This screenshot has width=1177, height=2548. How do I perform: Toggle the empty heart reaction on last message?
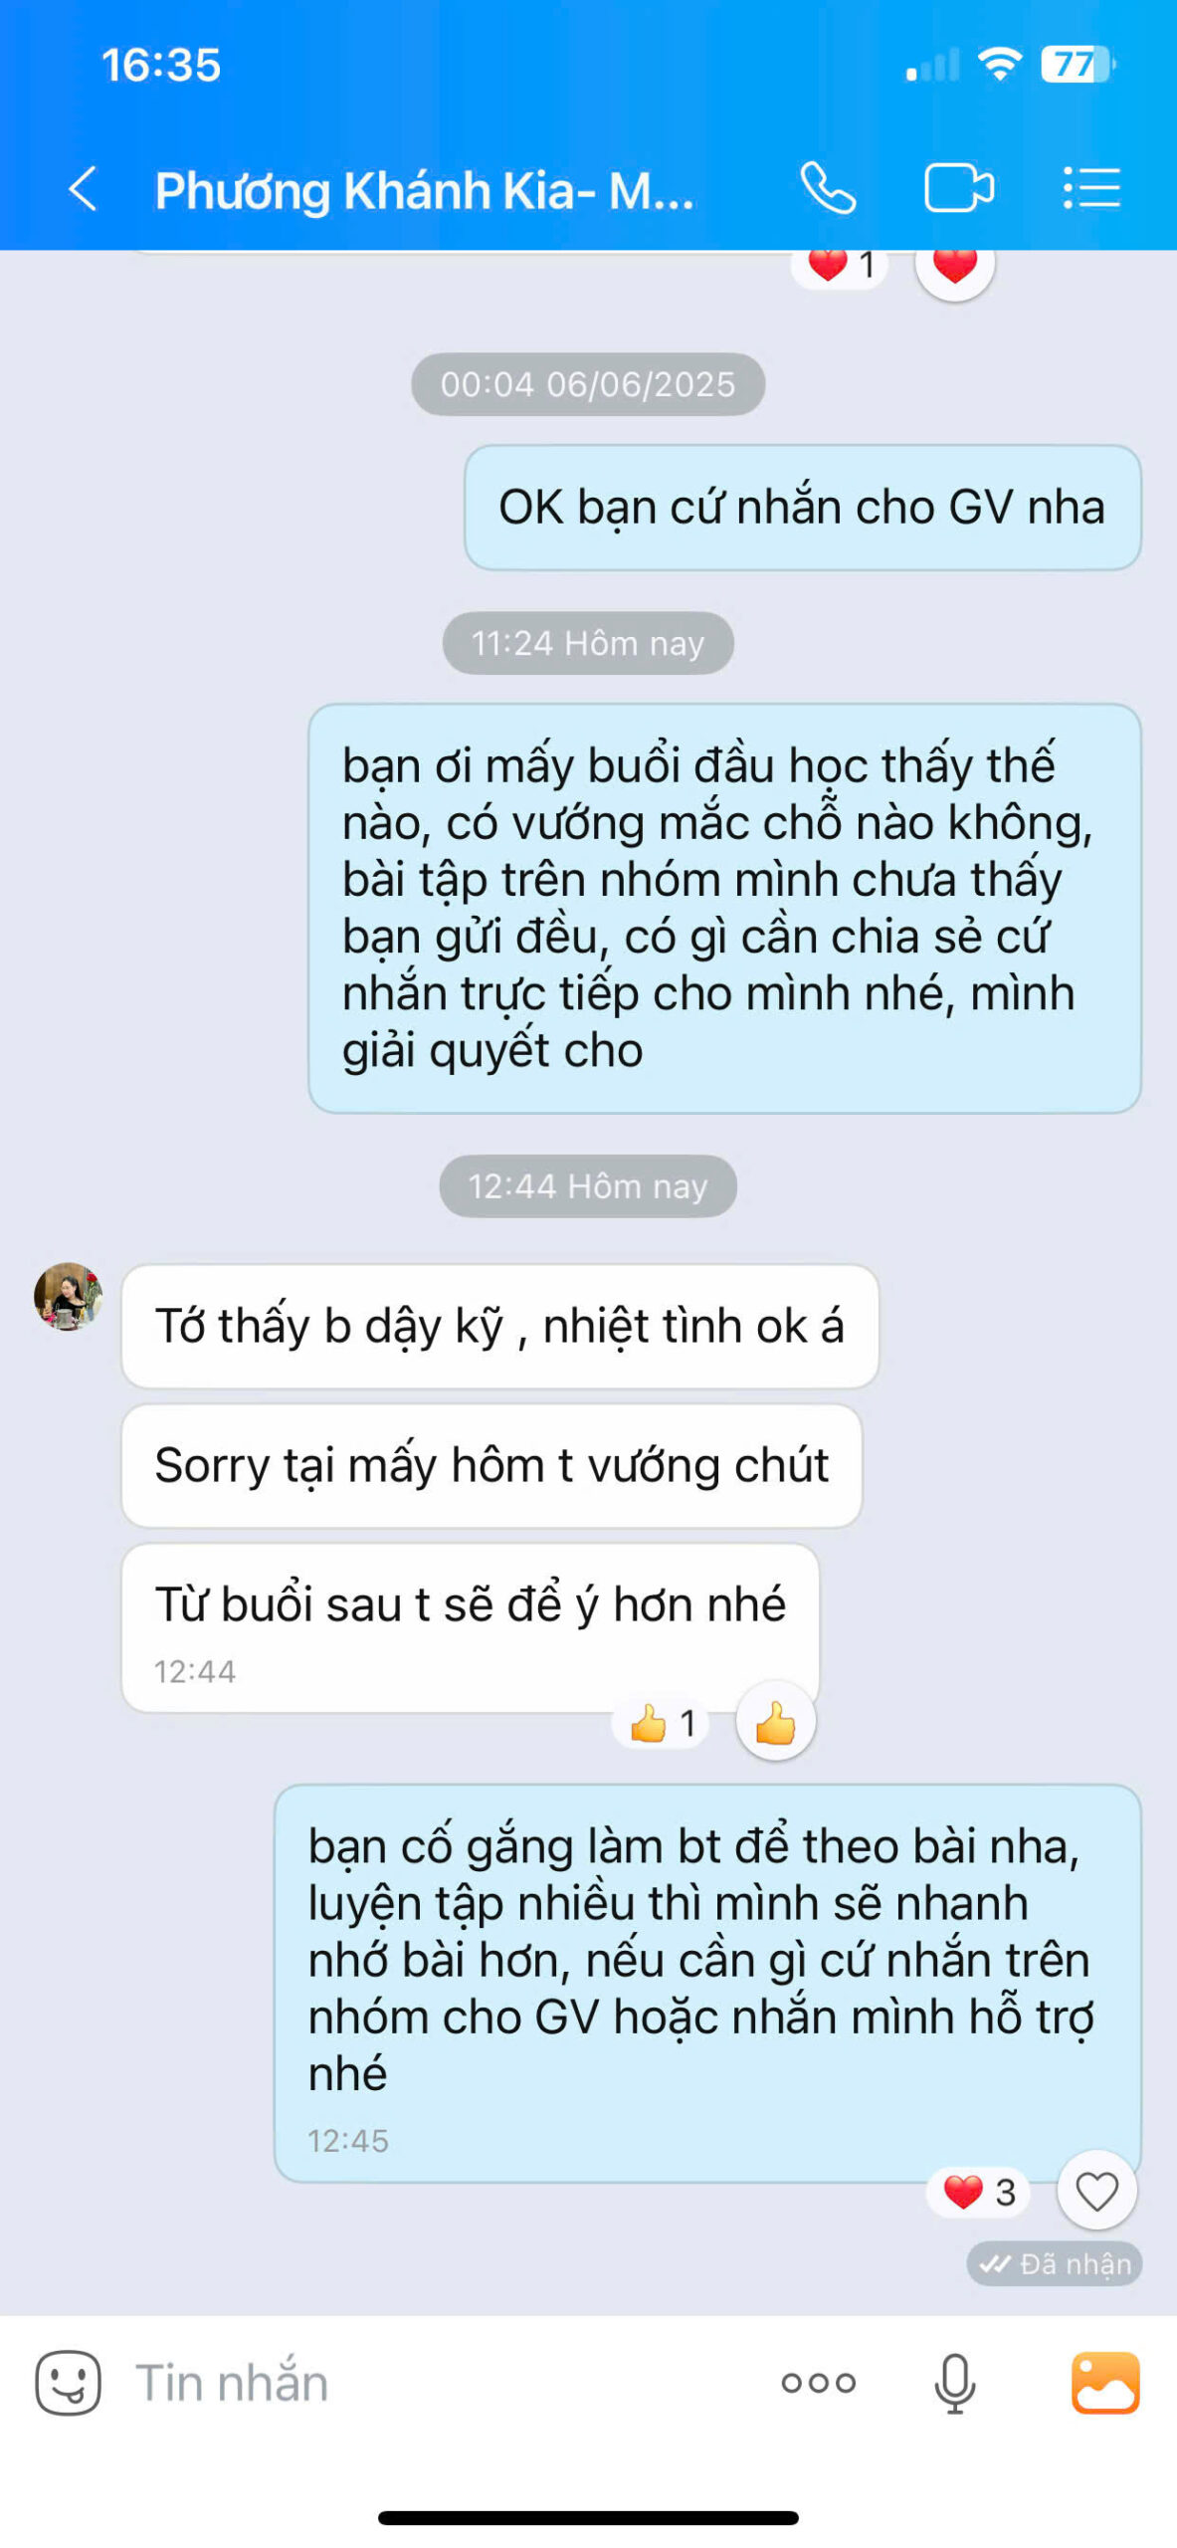pyautogui.click(x=1096, y=2191)
